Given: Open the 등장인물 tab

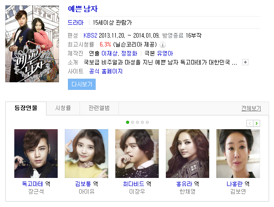Looking at the screenshot, I should click(26, 108).
